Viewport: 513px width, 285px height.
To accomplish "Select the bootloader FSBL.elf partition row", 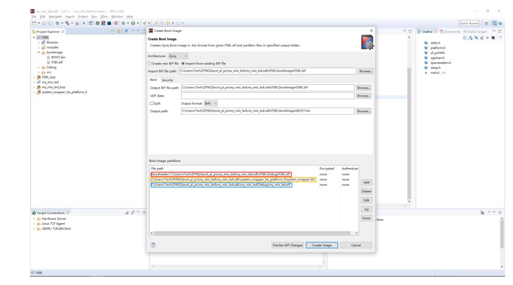I will (x=221, y=174).
